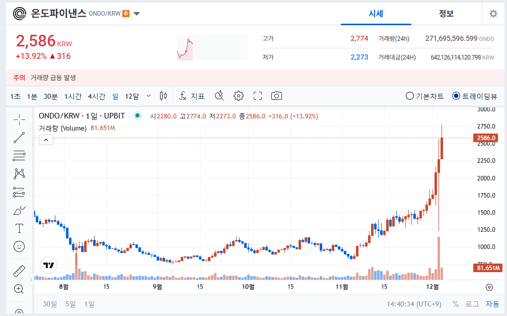Select the ruler measure tool

(x=19, y=271)
